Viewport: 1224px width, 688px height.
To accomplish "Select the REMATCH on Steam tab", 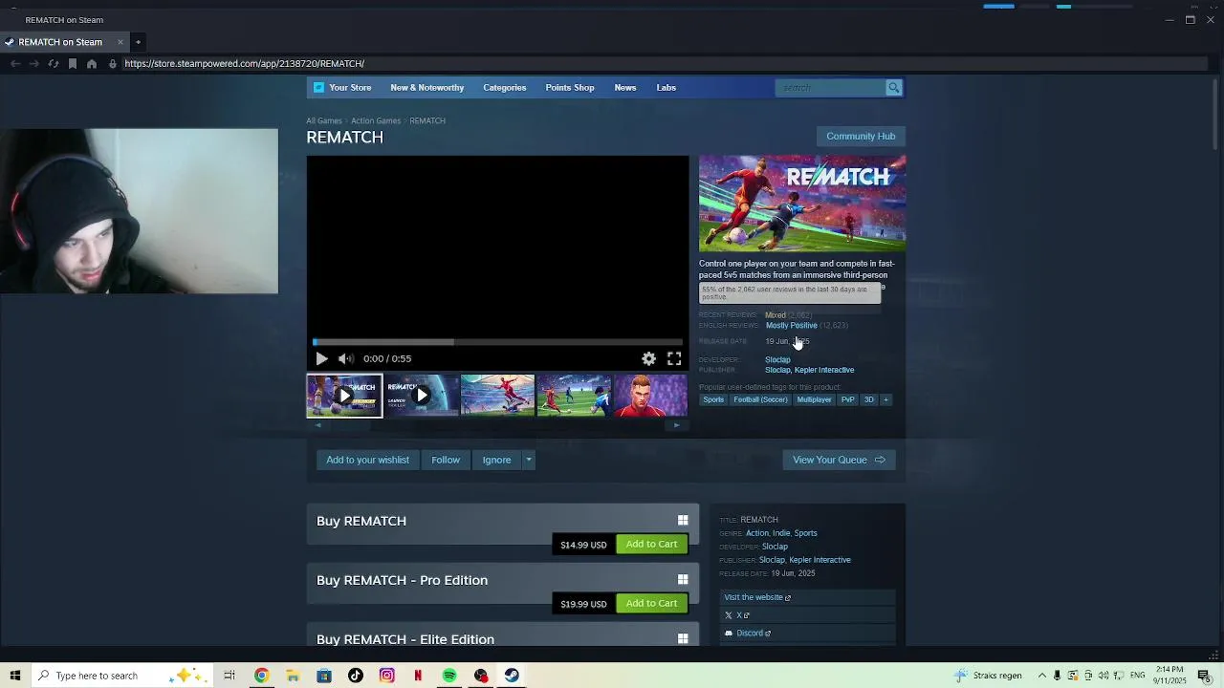I will (x=60, y=42).
